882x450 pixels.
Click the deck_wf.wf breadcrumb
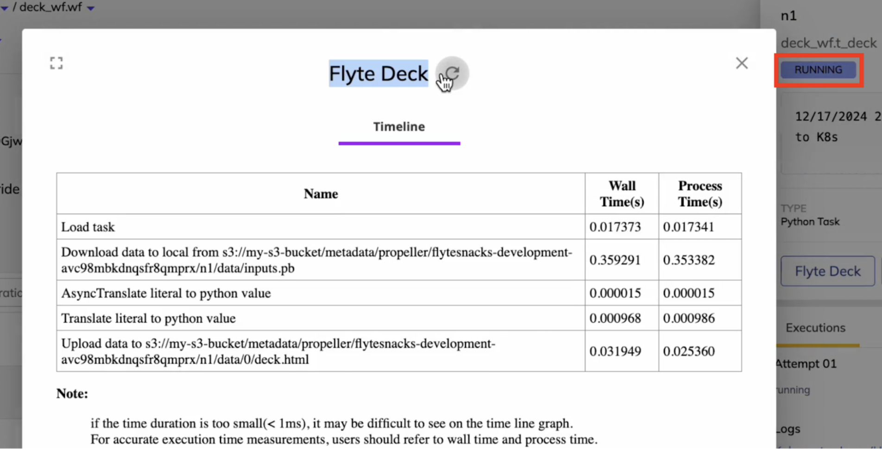[50, 7]
